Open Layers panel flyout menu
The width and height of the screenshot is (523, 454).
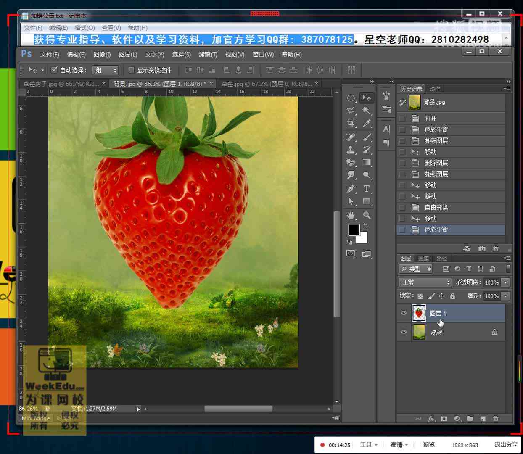click(507, 258)
